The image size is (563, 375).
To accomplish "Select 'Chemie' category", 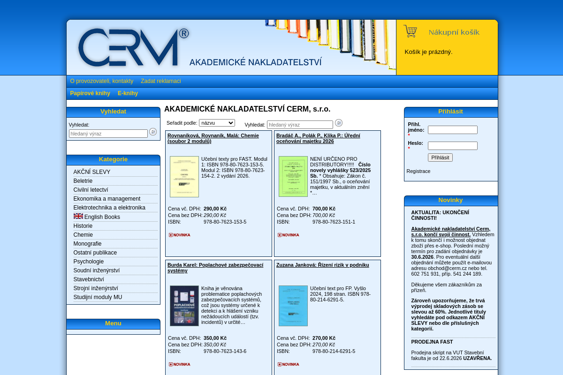I will 83,235.
